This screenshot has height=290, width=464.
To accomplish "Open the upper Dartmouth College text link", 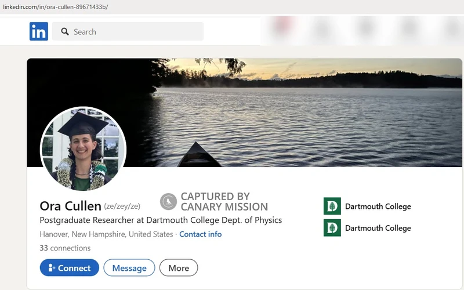I will [378, 206].
